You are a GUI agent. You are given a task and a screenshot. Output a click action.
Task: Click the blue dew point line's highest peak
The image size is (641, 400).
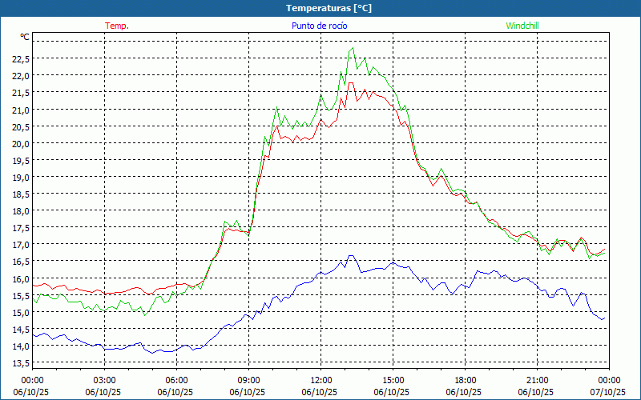pyautogui.click(x=350, y=256)
